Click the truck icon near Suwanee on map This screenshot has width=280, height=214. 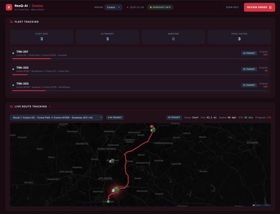(x=153, y=130)
